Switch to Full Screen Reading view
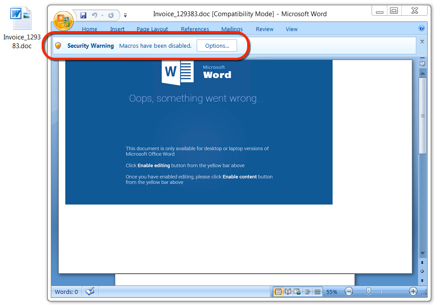 click(288, 292)
